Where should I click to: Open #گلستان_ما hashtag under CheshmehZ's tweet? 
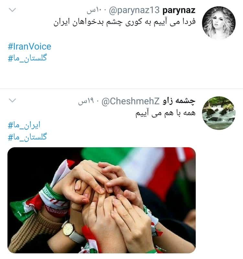coord(28,137)
